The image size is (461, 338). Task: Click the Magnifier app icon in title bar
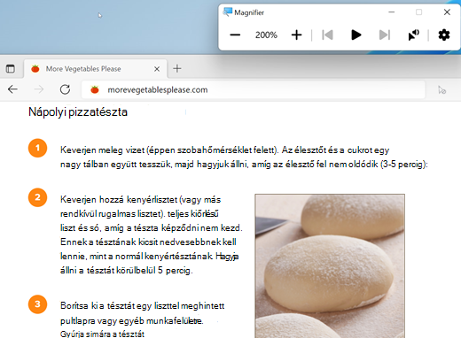pos(228,12)
